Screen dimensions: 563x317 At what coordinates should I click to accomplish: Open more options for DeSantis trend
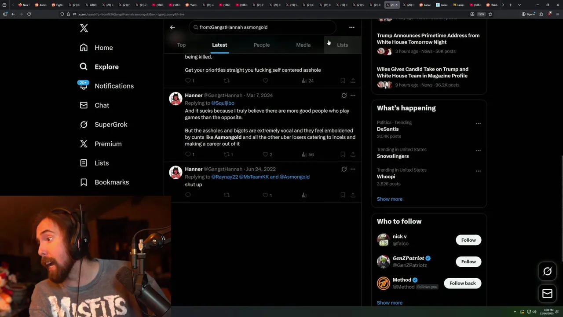pos(478,124)
